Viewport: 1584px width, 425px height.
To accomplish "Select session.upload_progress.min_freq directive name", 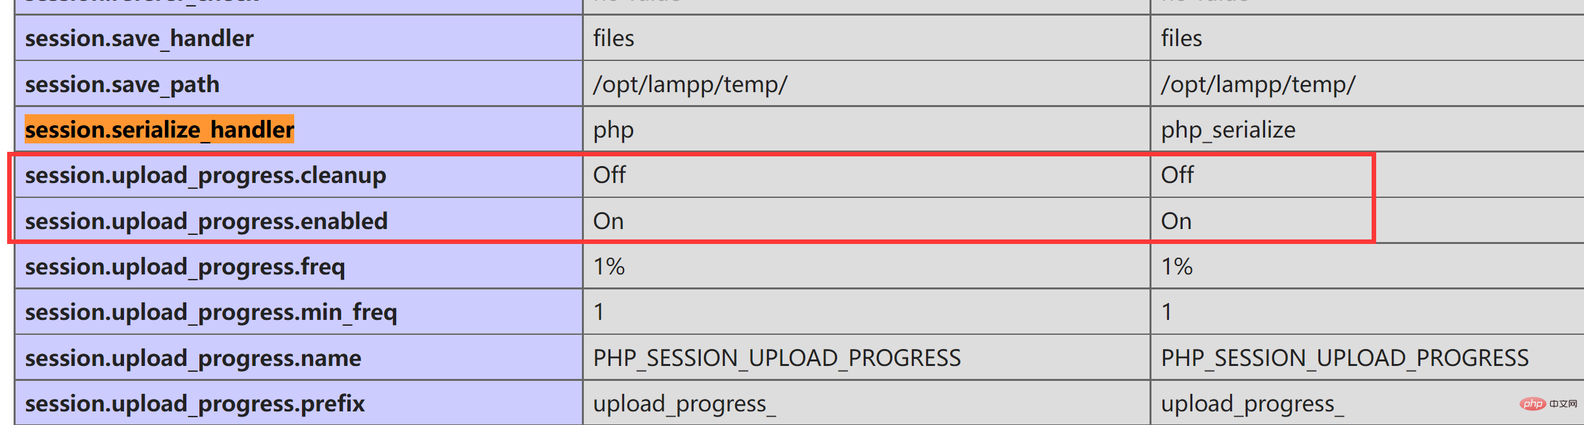I will (x=210, y=312).
